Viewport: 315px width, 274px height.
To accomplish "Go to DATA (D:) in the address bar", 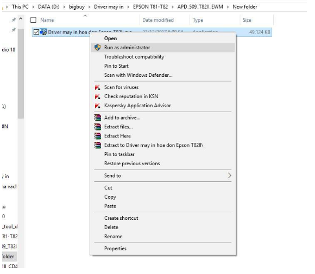I will pos(49,7).
